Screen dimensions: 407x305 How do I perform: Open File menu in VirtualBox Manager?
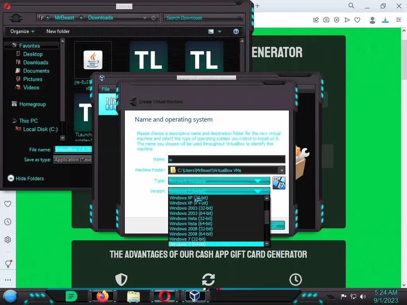(106, 89)
